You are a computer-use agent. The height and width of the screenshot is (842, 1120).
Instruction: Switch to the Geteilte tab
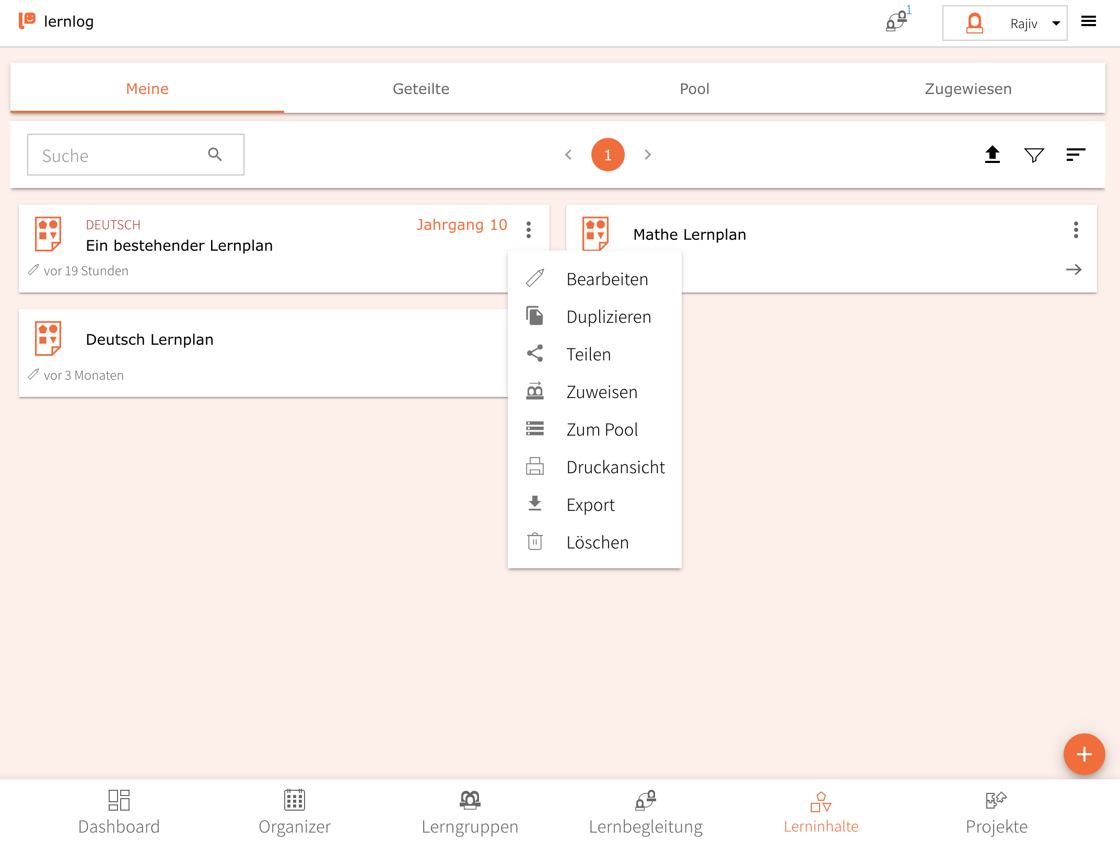tap(421, 89)
